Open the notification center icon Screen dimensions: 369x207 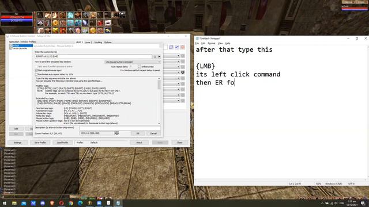click(363, 203)
